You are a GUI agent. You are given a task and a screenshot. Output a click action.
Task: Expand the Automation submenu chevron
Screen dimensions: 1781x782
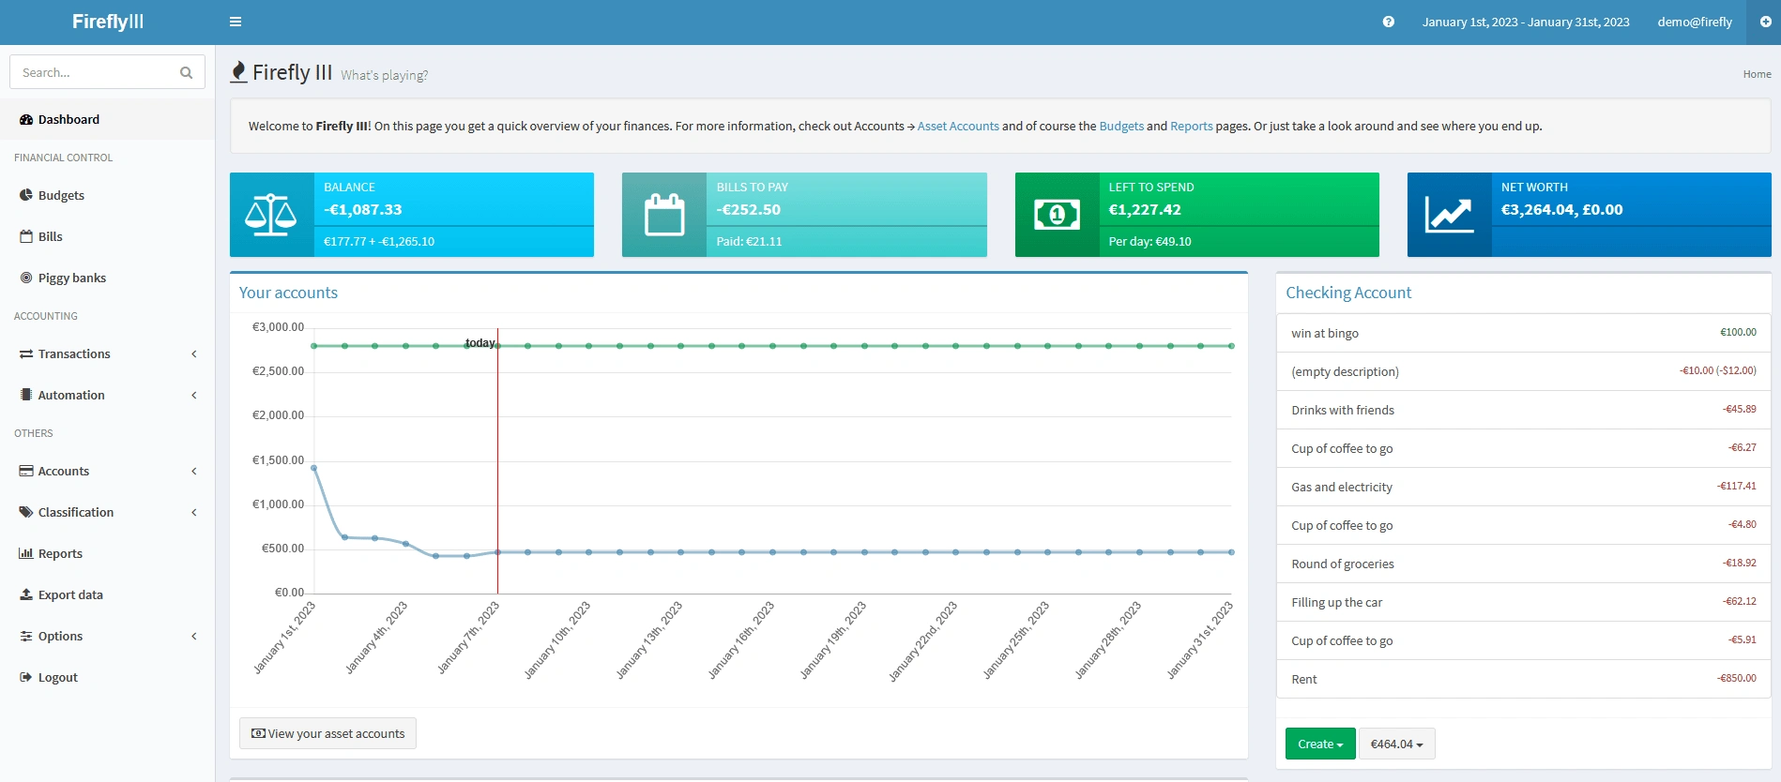click(x=194, y=395)
